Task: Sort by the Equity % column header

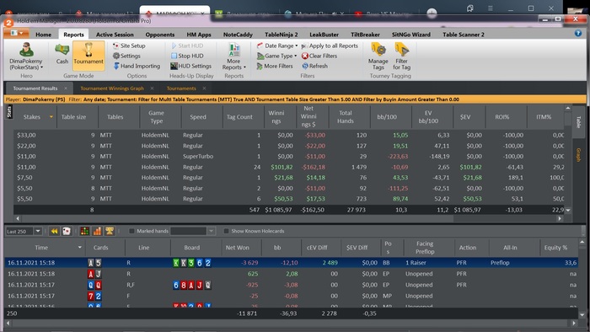Action: [x=555, y=248]
